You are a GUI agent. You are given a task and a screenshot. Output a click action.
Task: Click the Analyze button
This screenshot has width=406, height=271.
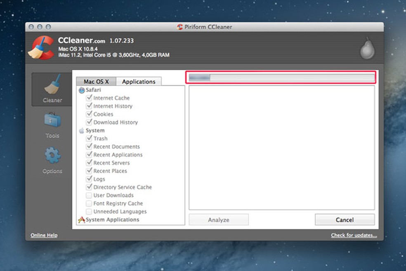[219, 220]
